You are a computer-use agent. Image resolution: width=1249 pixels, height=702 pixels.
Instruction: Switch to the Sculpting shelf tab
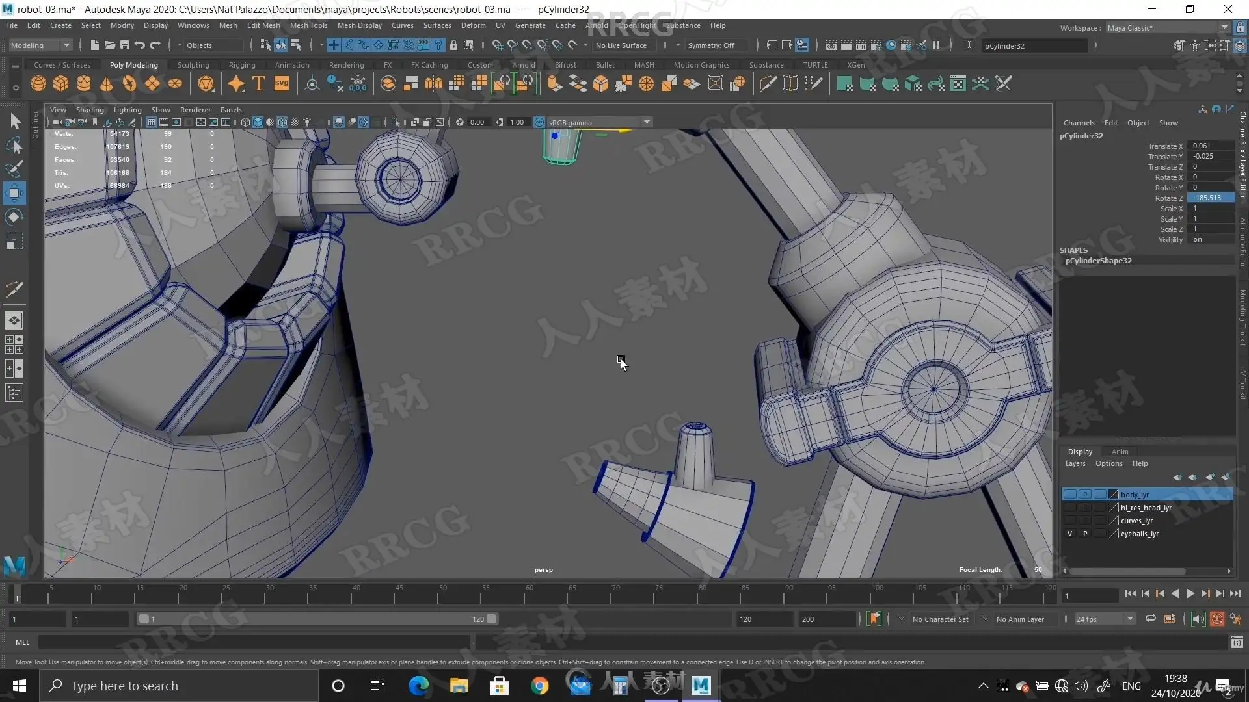tap(193, 65)
